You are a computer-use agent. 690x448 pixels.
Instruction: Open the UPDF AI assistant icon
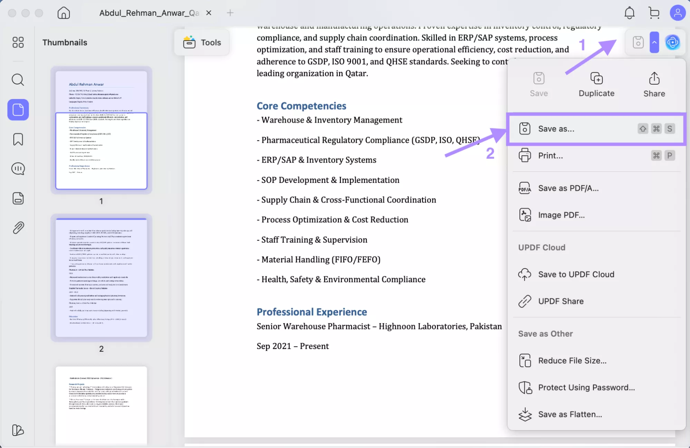pyautogui.click(x=672, y=42)
